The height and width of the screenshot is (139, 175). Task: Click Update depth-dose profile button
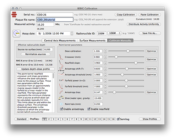click(36, 69)
